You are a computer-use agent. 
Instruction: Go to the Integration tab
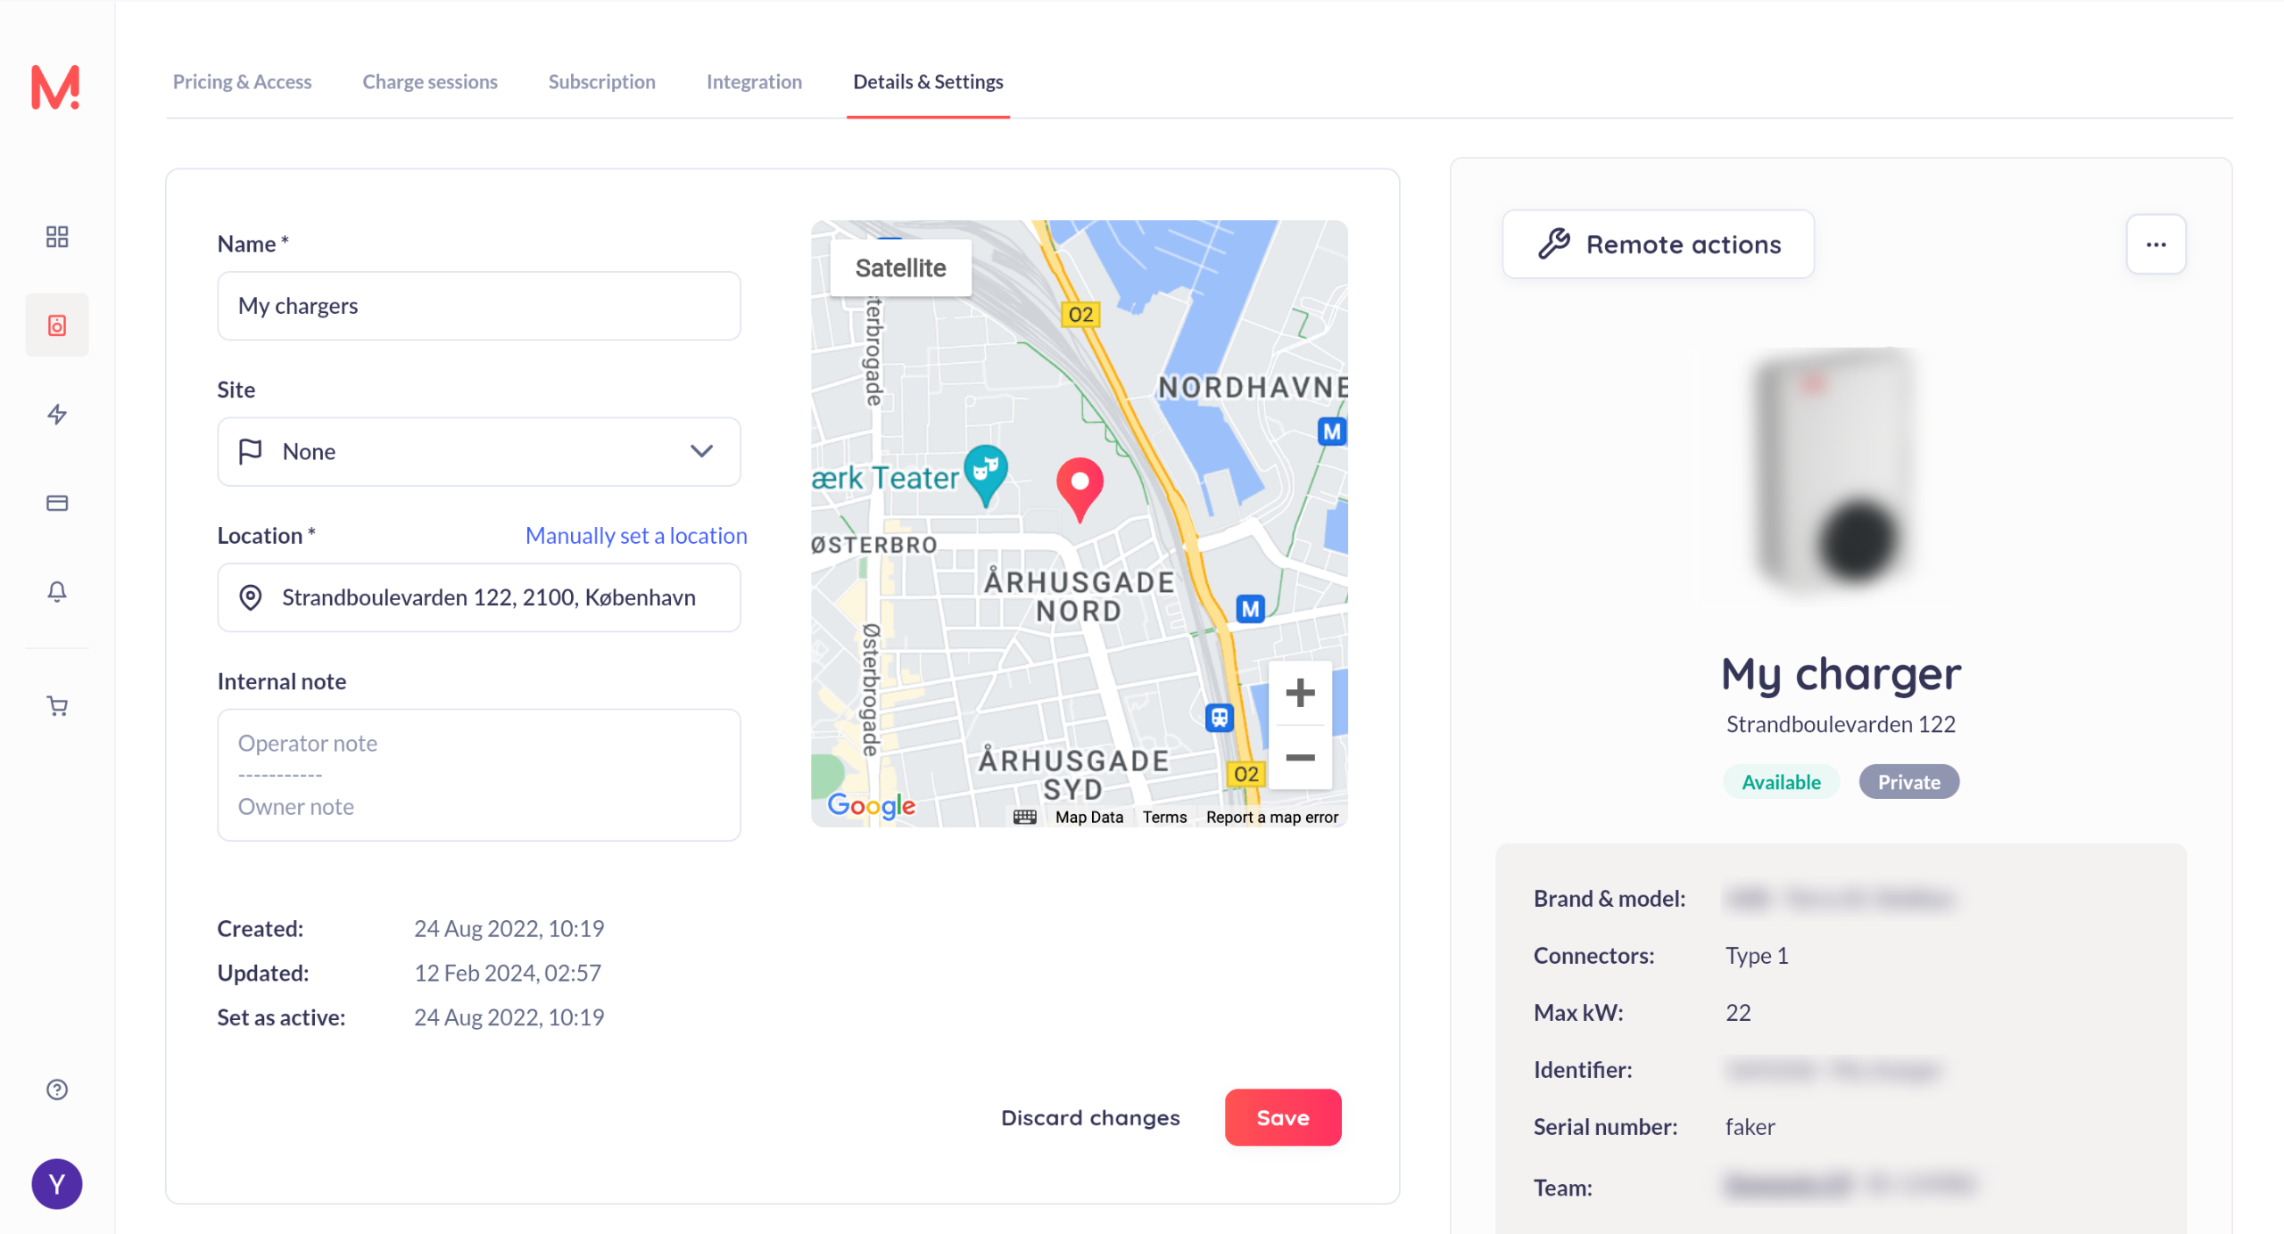click(754, 82)
